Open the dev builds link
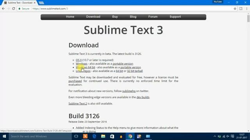250x140 pixels. point(143,97)
